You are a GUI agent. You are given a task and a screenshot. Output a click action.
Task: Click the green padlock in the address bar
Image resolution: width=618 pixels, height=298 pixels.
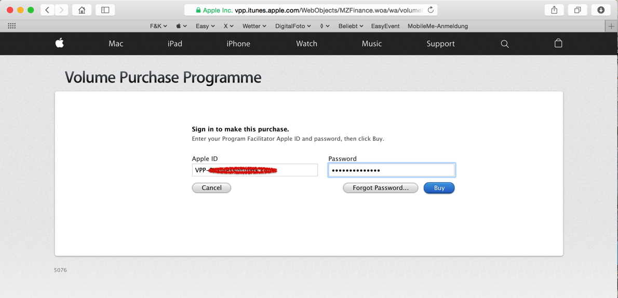tap(198, 10)
